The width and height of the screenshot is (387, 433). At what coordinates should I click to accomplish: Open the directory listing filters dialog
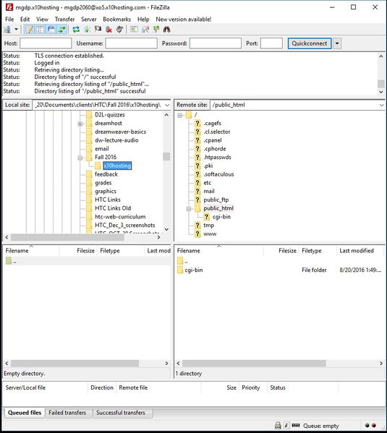134,29
